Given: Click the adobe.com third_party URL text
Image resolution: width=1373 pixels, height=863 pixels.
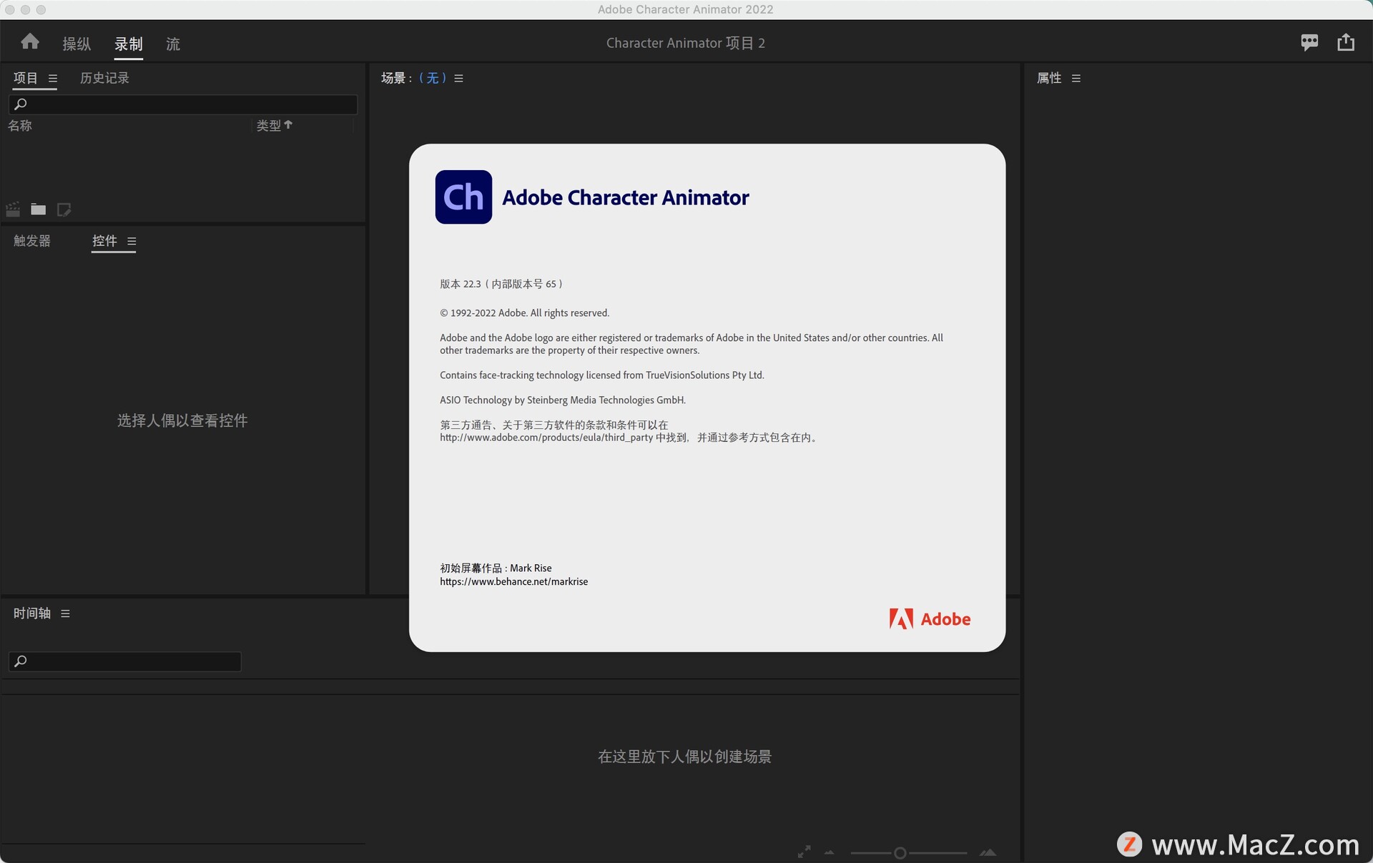Looking at the screenshot, I should point(546,438).
